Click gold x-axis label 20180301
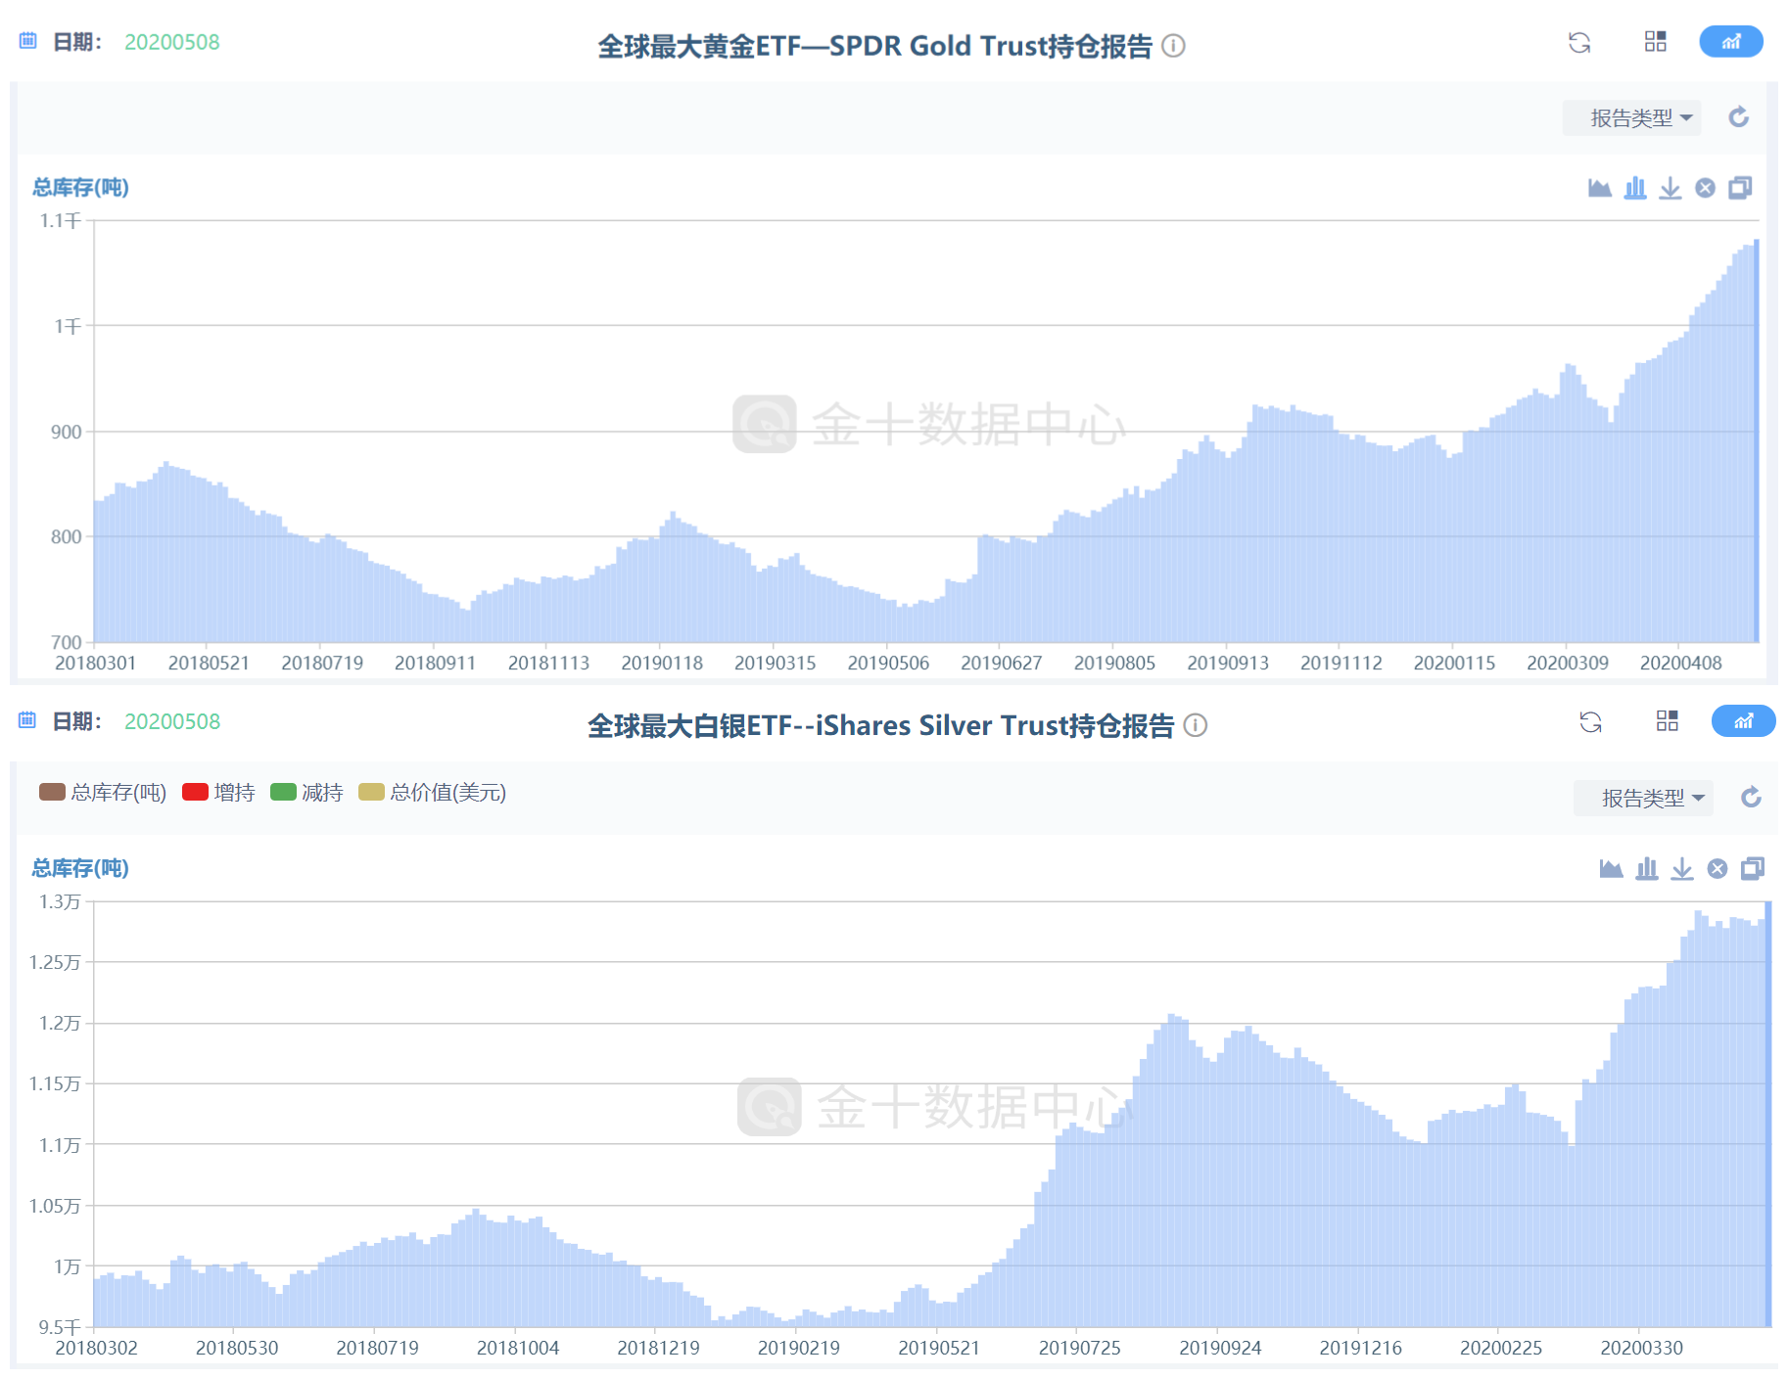1788x1379 pixels. coord(95,663)
